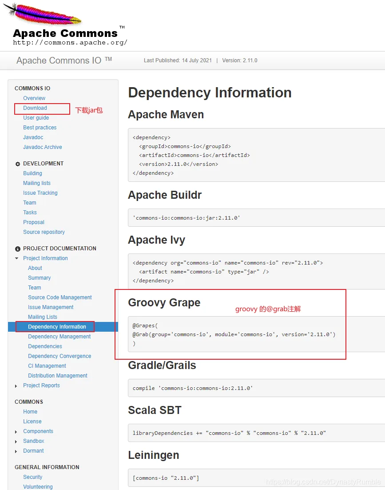Viewport: 385px width, 490px height.
Task: Click the Gradle compile code line
Action: [x=193, y=388]
